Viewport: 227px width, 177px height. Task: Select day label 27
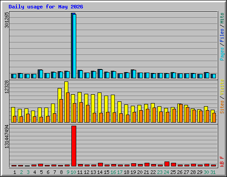pos(186,172)
